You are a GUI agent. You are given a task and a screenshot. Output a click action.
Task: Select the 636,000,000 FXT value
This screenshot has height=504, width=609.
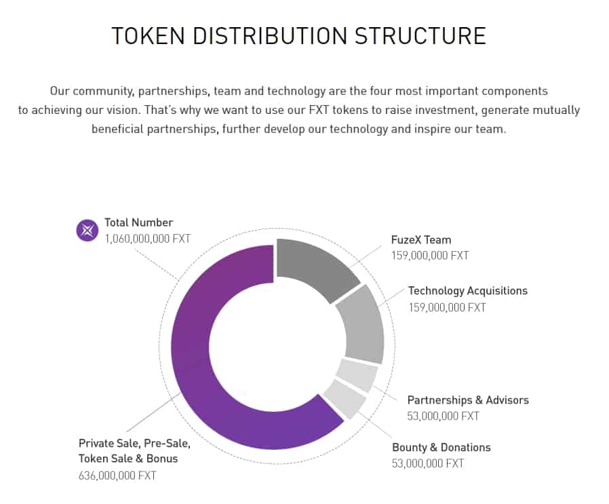pos(117,476)
